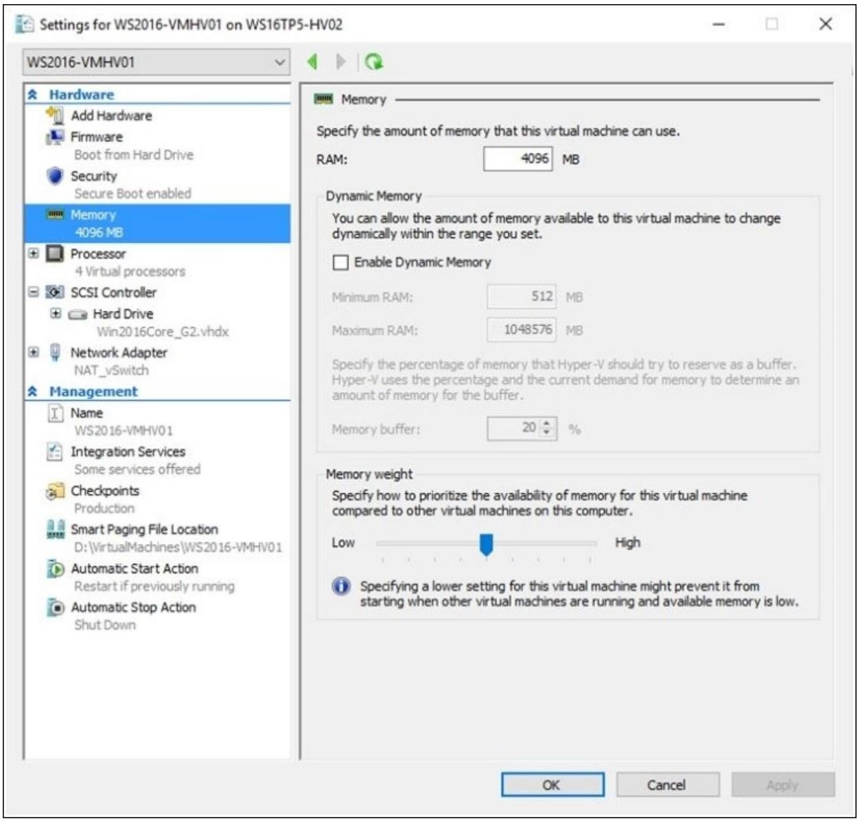Click the green back navigation arrow
Image resolution: width=860 pixels, height=821 pixels.
(x=312, y=62)
